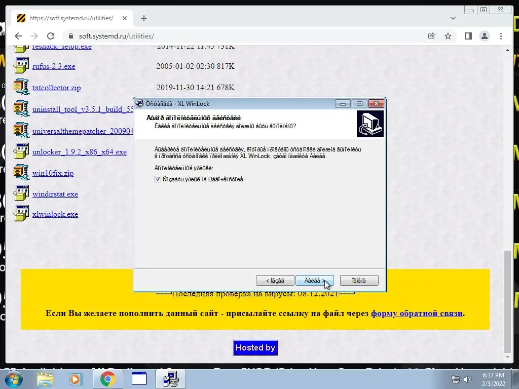Click the txtcollector.zip archive icon
519x389 pixels.
(x=21, y=87)
